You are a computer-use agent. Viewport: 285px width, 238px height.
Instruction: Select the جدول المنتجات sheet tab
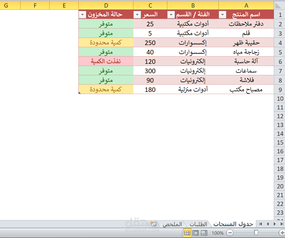click(x=233, y=224)
